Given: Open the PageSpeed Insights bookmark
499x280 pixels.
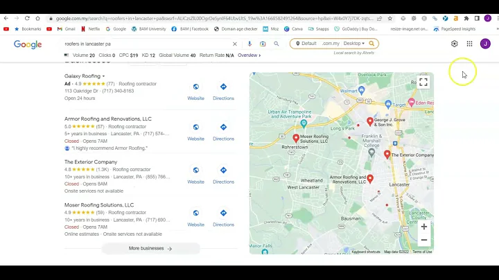Looking at the screenshot, I should pos(455,29).
